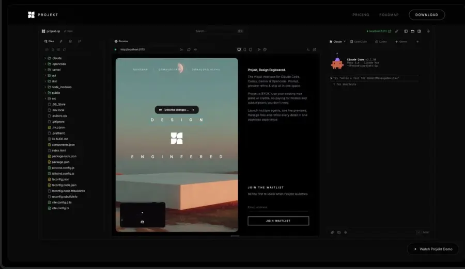Select the OpenCode agent tab
This screenshot has height=269, width=465.
coord(359,42)
